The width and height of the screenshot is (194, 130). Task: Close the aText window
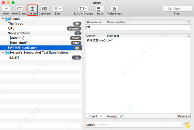pos(4,3)
